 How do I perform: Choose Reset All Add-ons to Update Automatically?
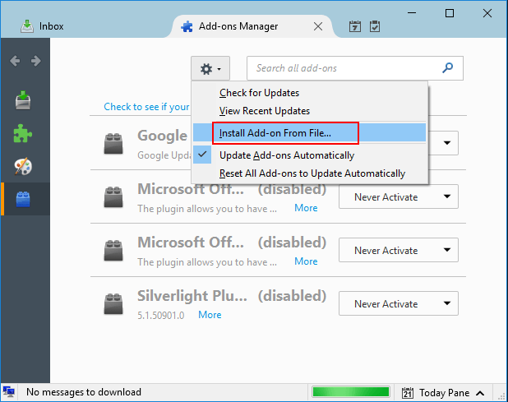309,173
